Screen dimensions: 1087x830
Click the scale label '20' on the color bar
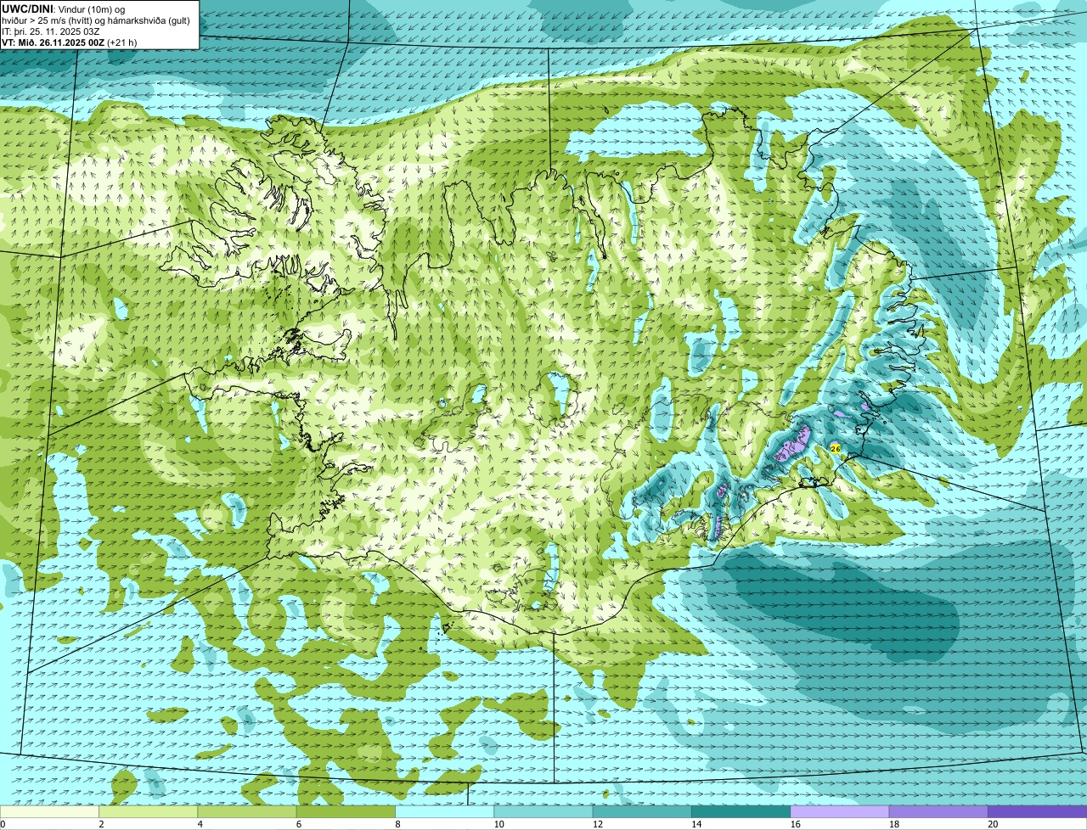click(993, 824)
